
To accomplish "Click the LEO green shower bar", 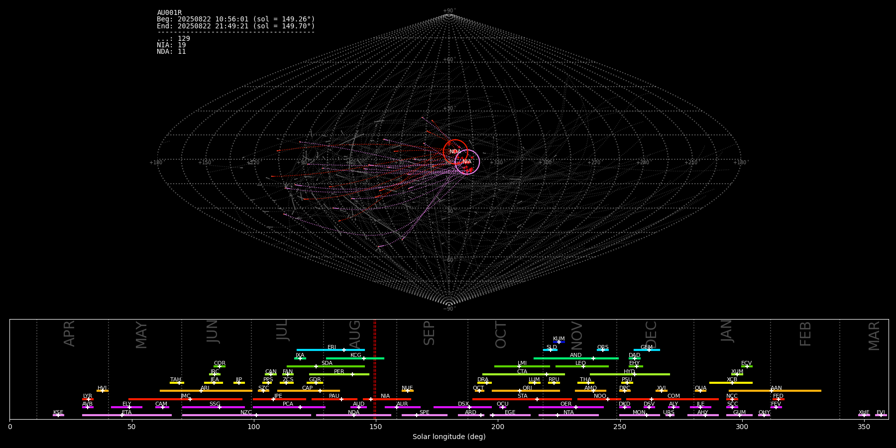I will [582, 366].
